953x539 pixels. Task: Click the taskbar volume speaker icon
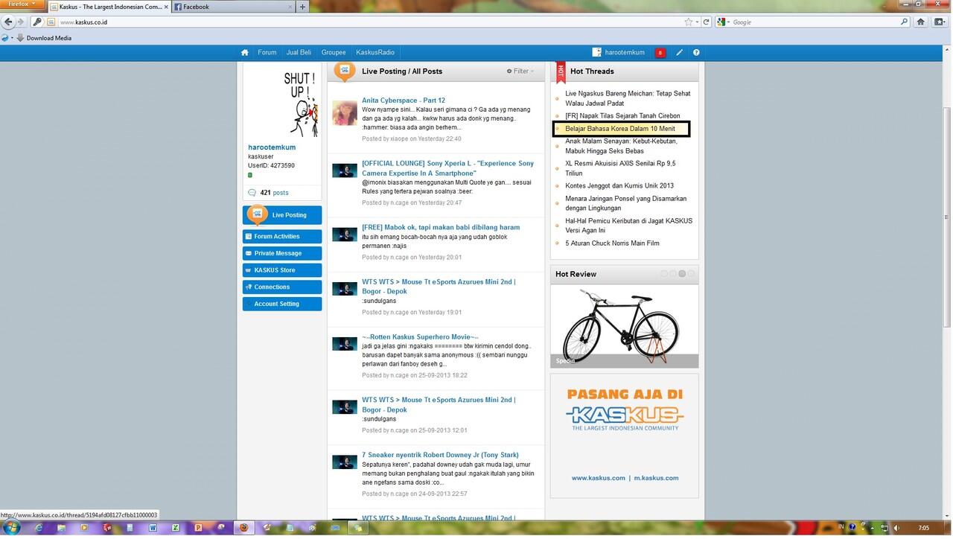coord(896,528)
